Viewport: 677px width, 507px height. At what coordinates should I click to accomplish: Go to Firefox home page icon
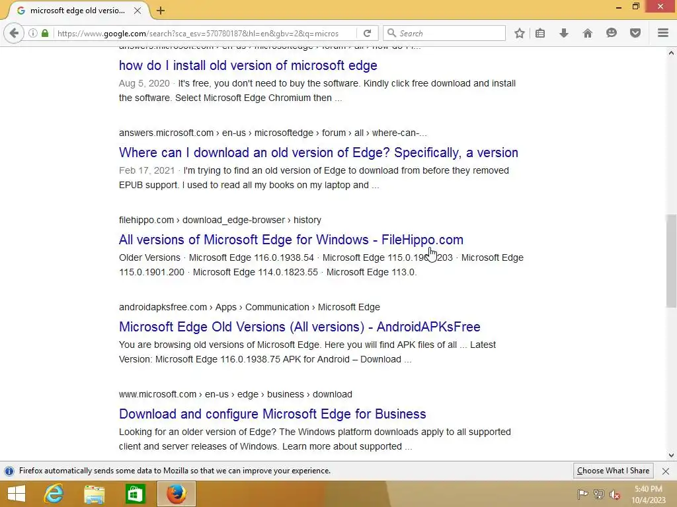click(x=587, y=33)
